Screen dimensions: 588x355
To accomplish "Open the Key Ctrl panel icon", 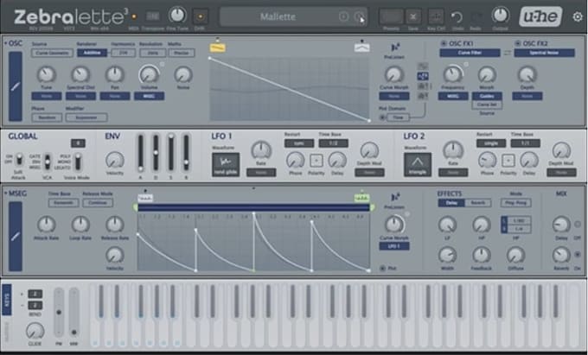I will [436, 16].
